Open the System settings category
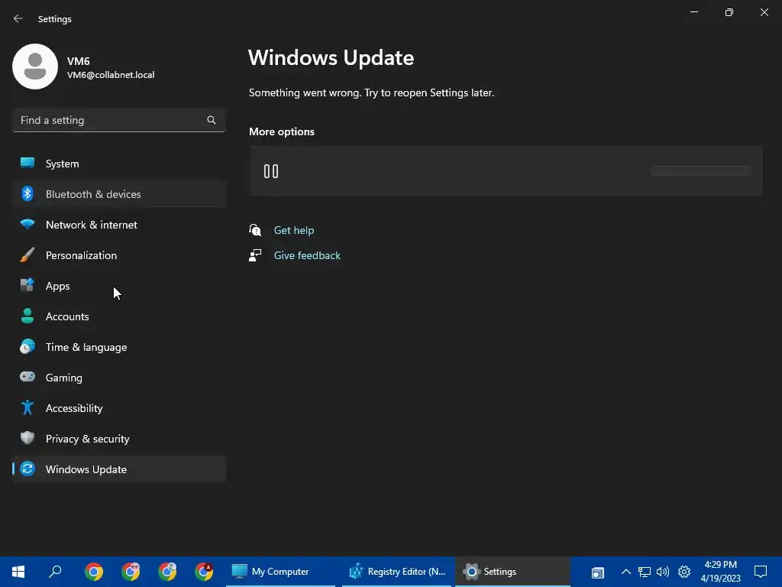This screenshot has width=782, height=587. coord(118,164)
